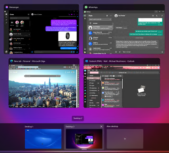This screenshot has height=153, width=169.
Task: Select the Desktop 2 thumbnail
Action: coord(84,139)
